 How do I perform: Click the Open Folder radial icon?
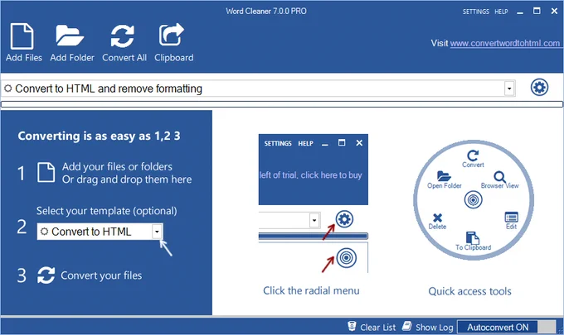(444, 176)
